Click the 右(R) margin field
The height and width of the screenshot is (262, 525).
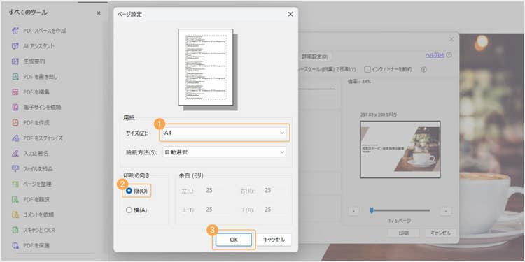tap(274, 191)
